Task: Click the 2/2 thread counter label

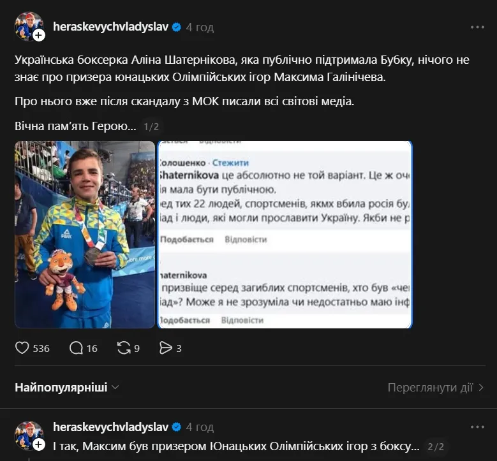Action: point(436,446)
